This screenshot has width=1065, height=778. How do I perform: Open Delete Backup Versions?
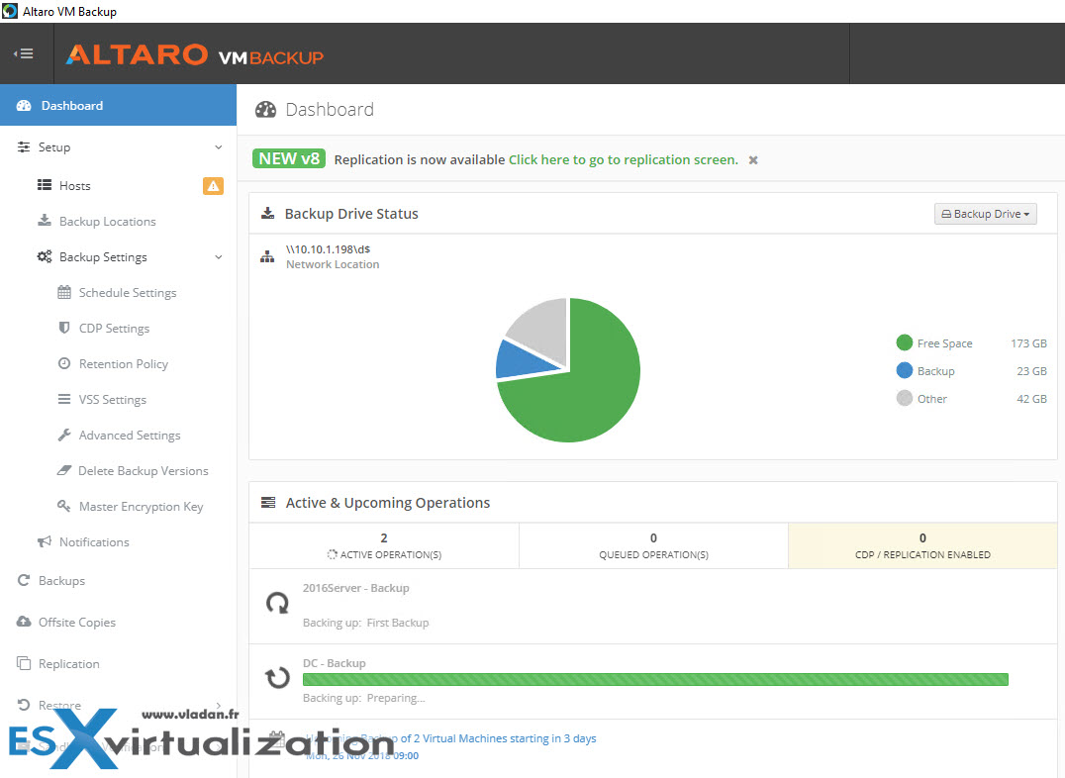144,471
